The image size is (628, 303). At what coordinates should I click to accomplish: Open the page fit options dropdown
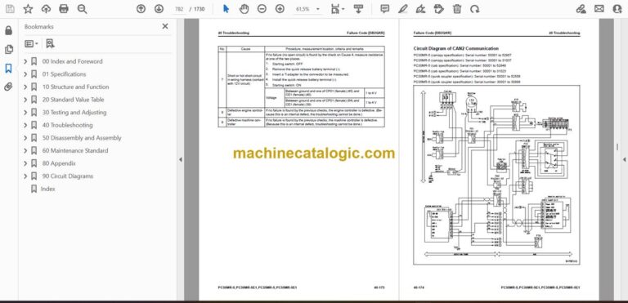tap(338, 9)
